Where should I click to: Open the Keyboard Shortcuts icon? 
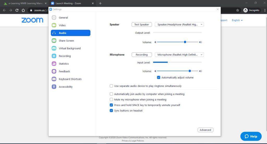pyautogui.click(x=54, y=79)
